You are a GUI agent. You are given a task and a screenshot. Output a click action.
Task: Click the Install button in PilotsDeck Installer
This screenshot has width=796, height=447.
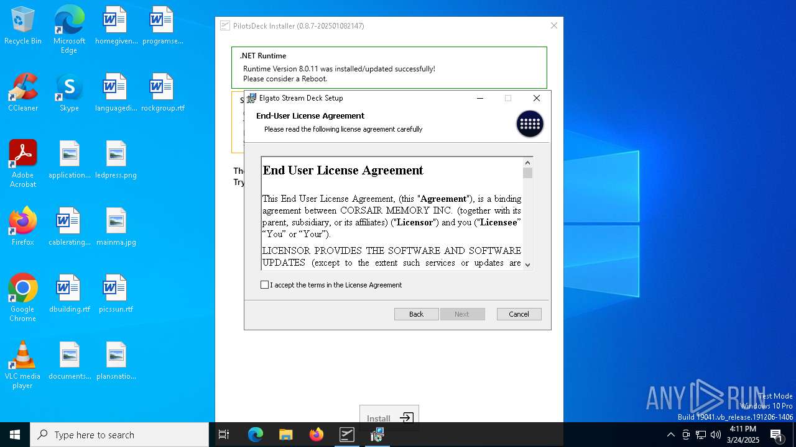[389, 418]
